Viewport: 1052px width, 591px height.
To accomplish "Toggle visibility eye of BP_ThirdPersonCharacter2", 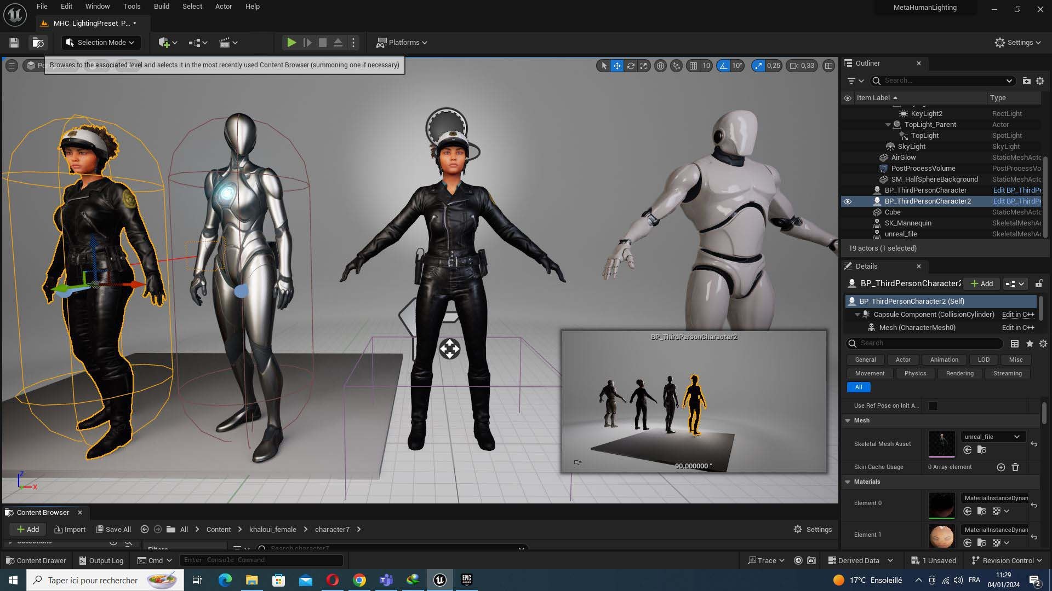I will point(848,201).
